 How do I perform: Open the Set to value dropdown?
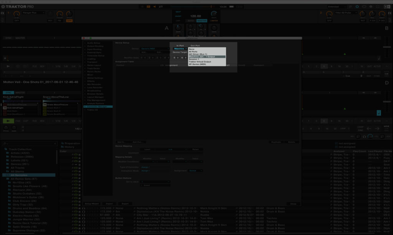tap(155, 182)
